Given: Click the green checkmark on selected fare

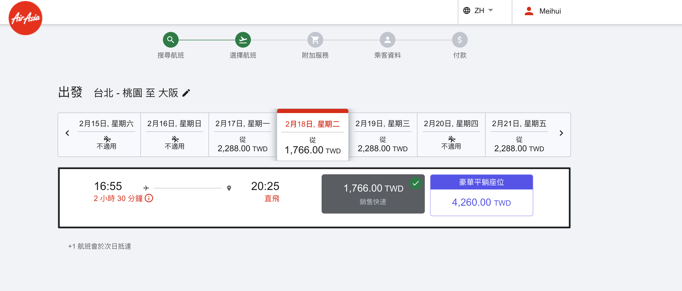Looking at the screenshot, I should tap(416, 183).
